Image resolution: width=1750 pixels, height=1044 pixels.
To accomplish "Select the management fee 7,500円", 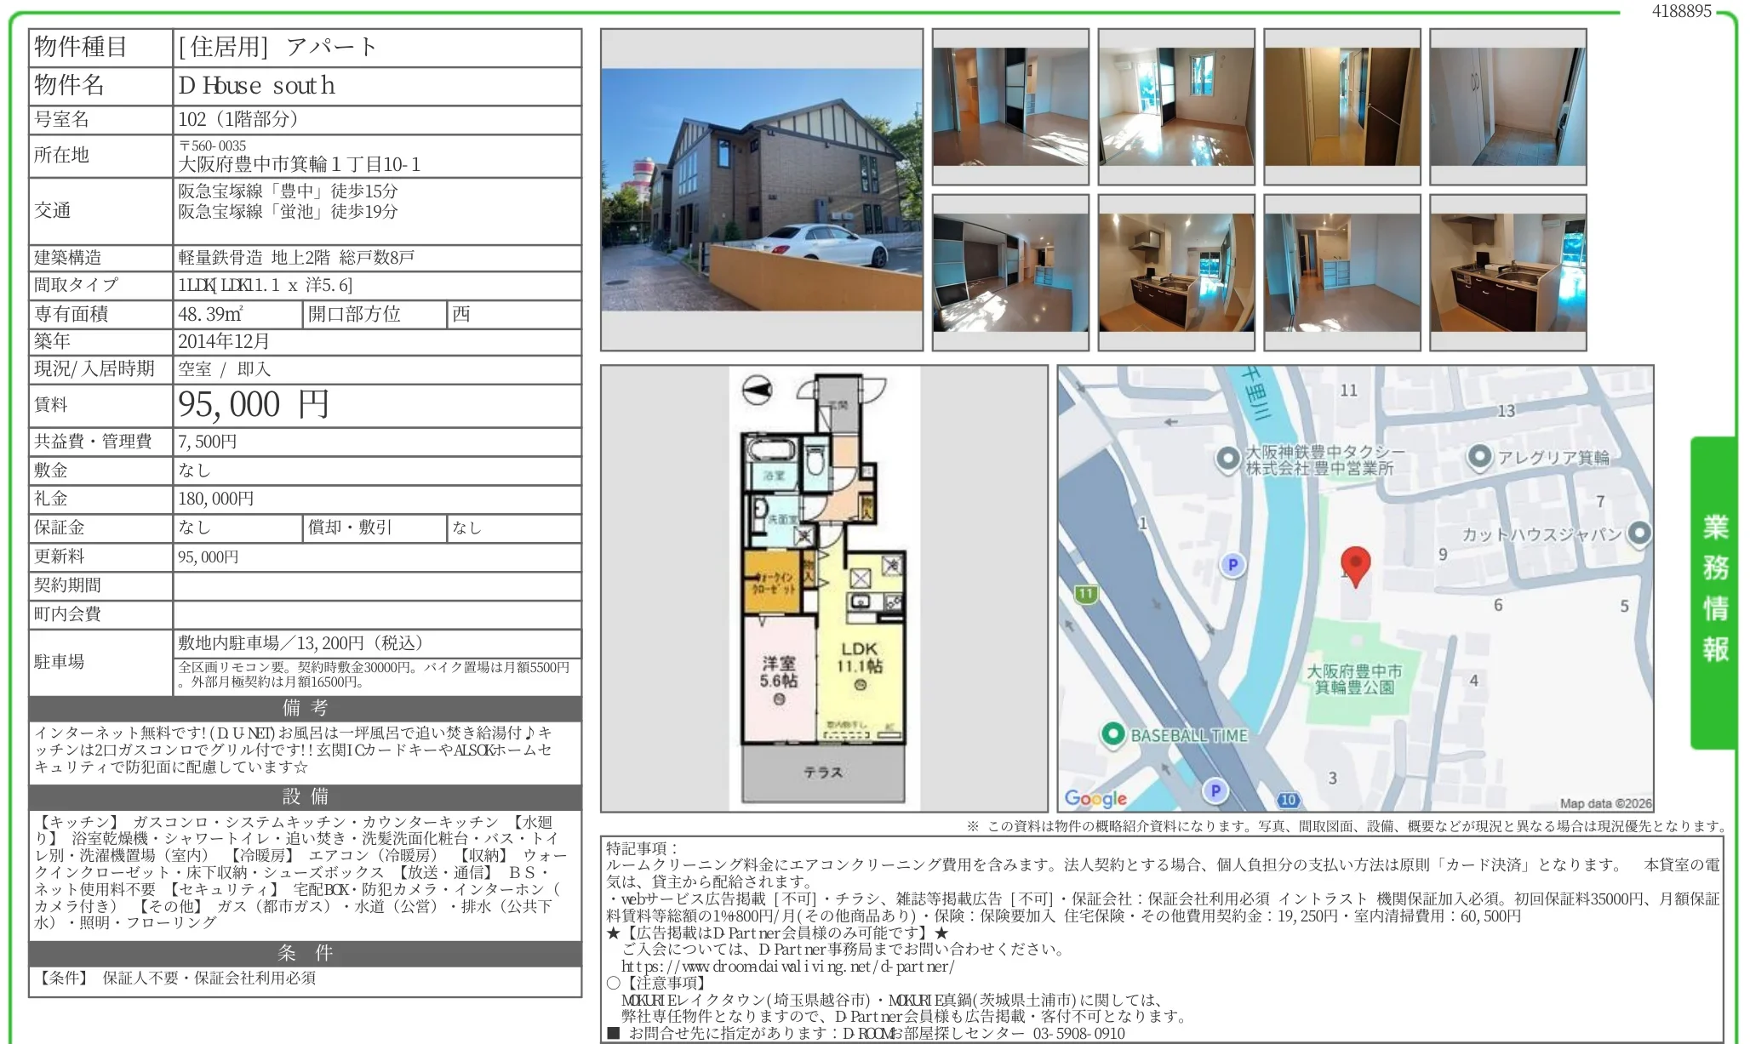I will [x=208, y=442].
